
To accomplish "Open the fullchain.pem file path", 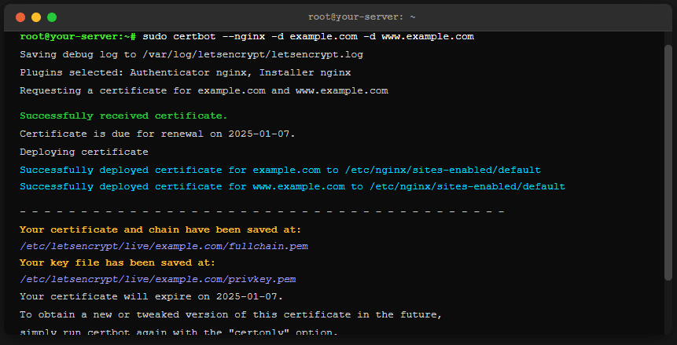I will tap(164, 246).
